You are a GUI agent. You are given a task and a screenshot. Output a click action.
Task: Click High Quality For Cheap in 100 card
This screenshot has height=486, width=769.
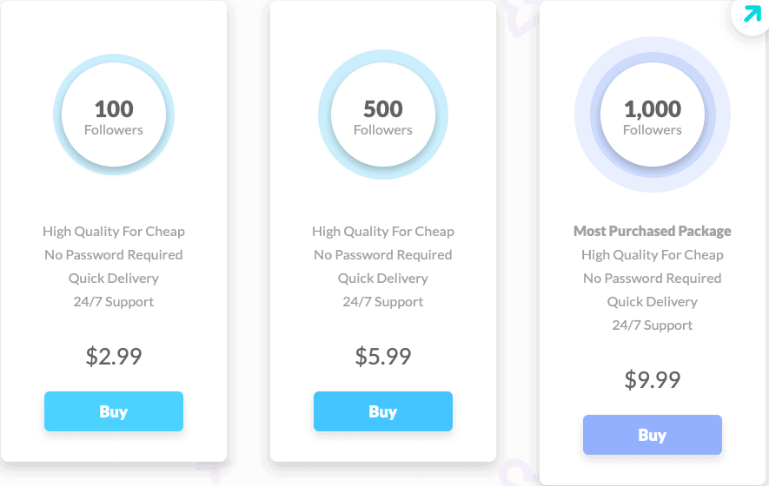[x=114, y=231]
